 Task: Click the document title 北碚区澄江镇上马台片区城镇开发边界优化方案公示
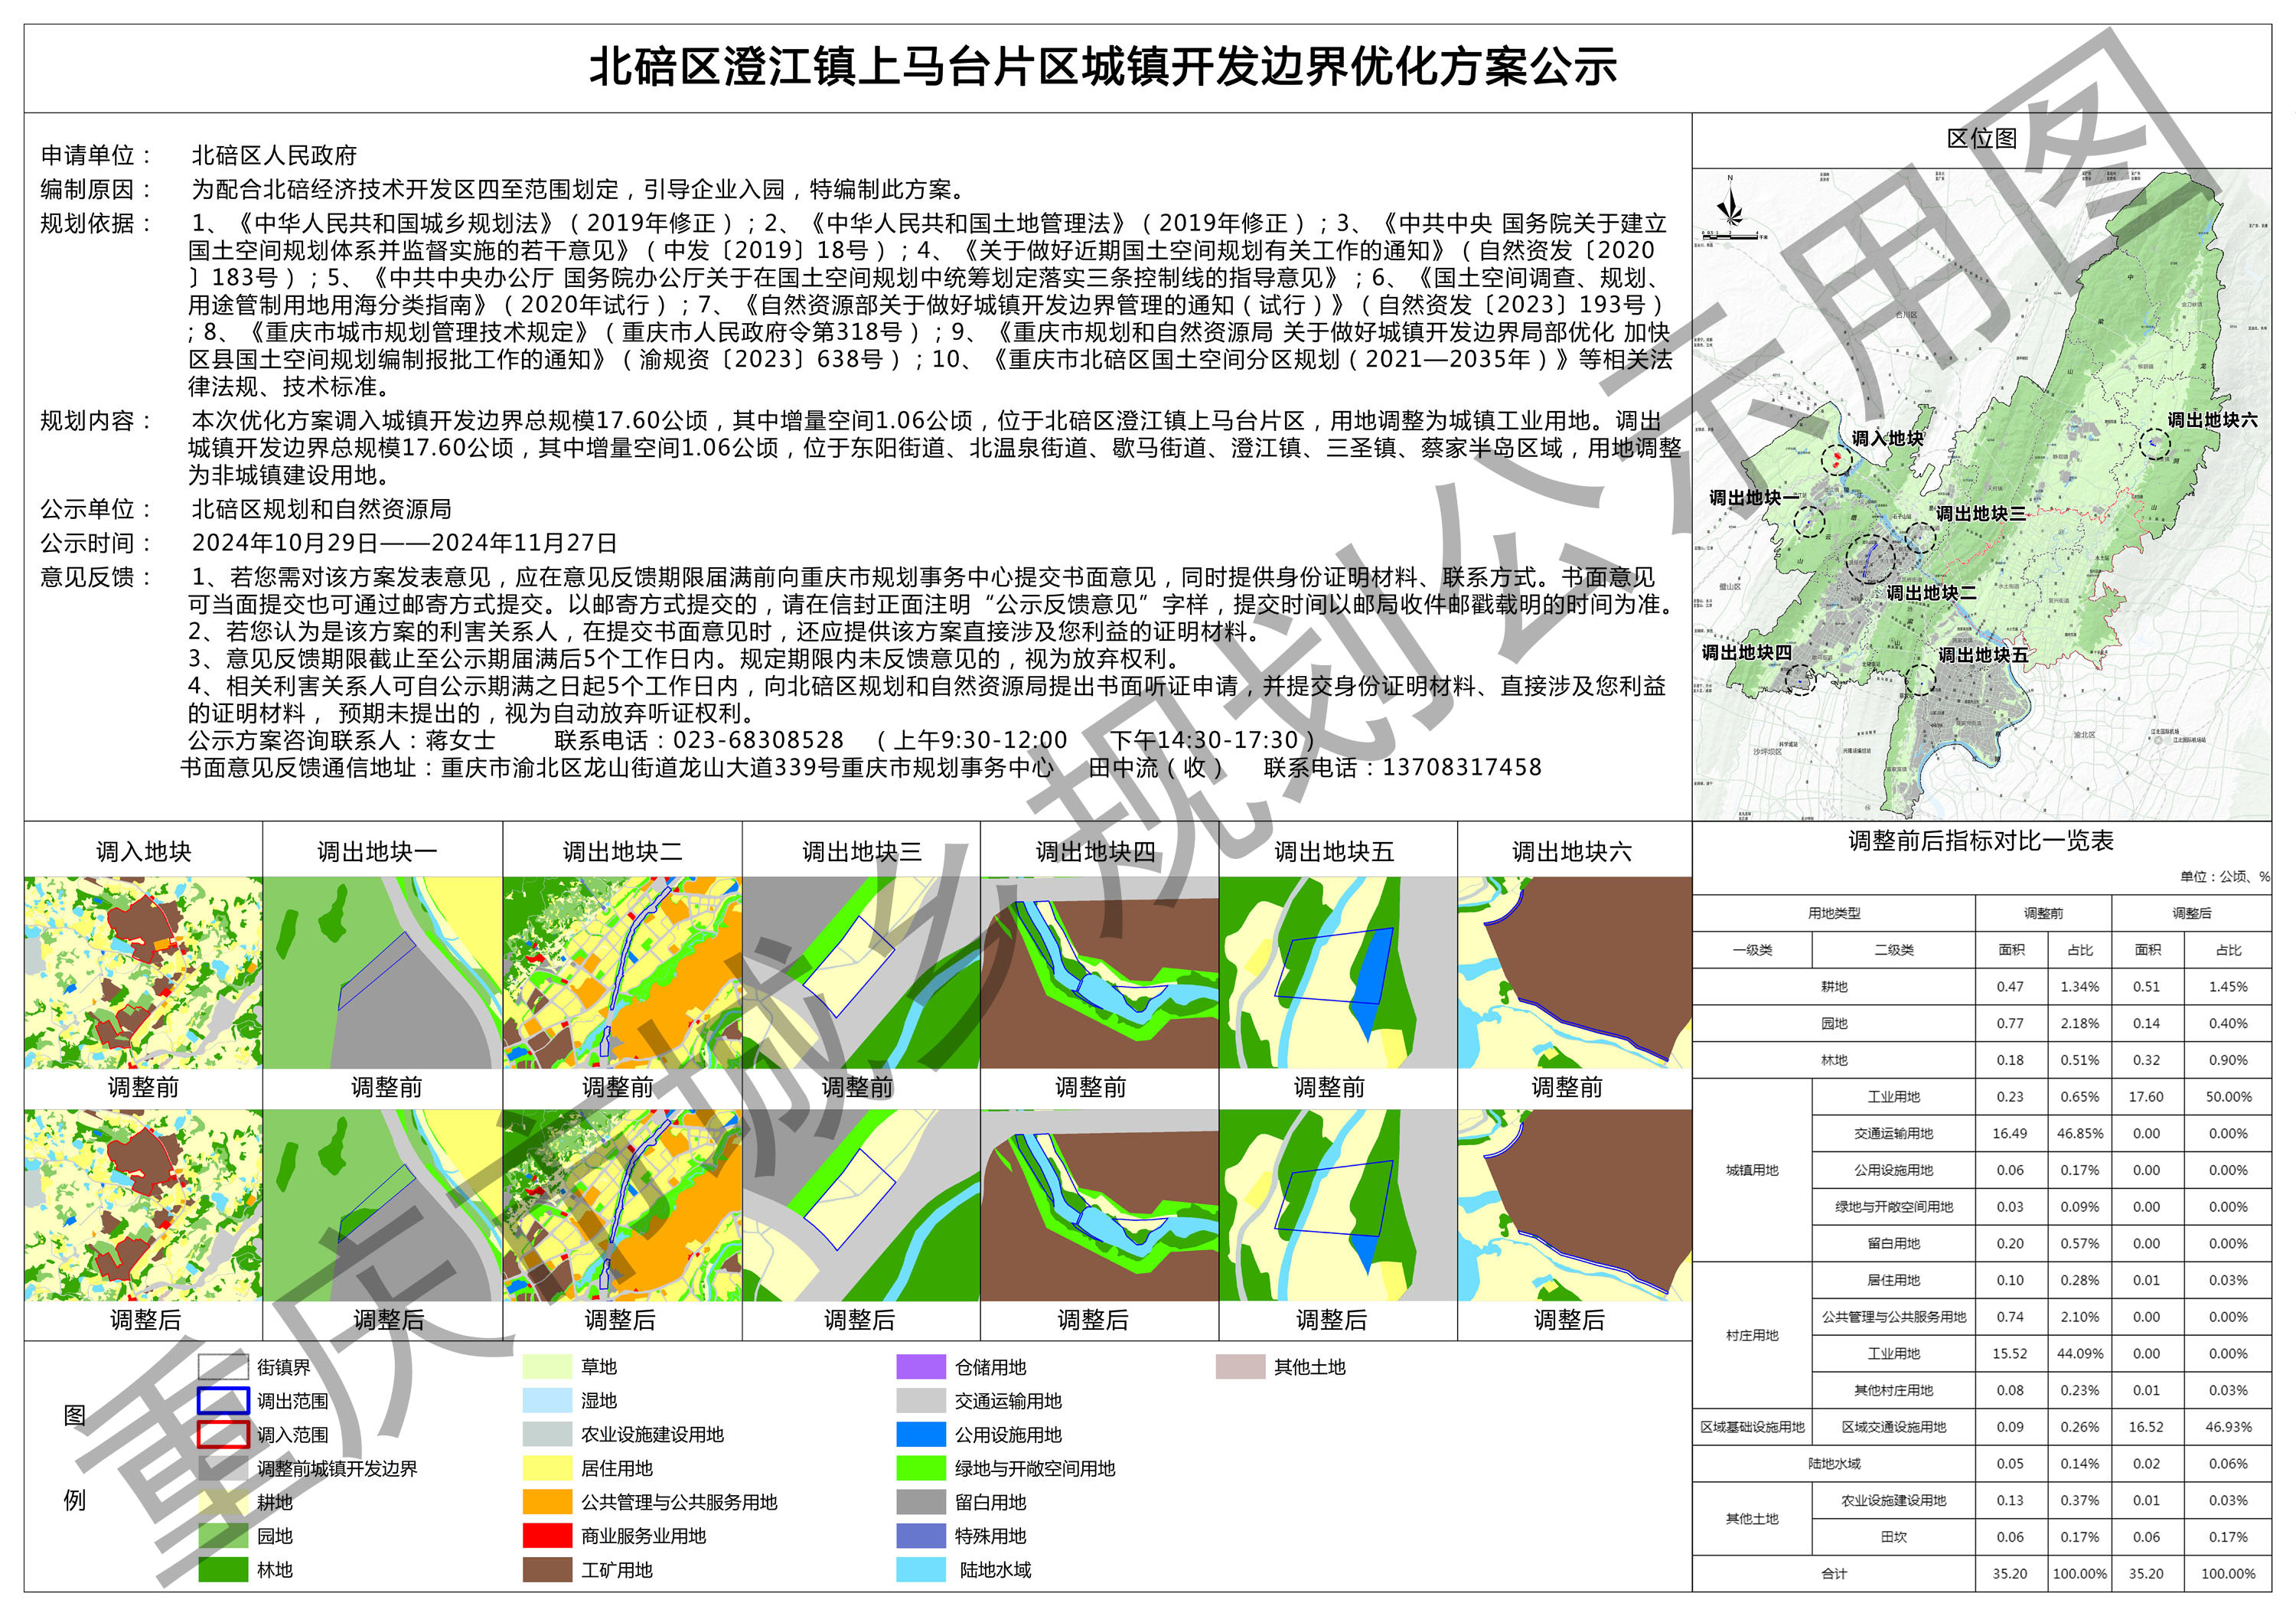[x=1102, y=67]
